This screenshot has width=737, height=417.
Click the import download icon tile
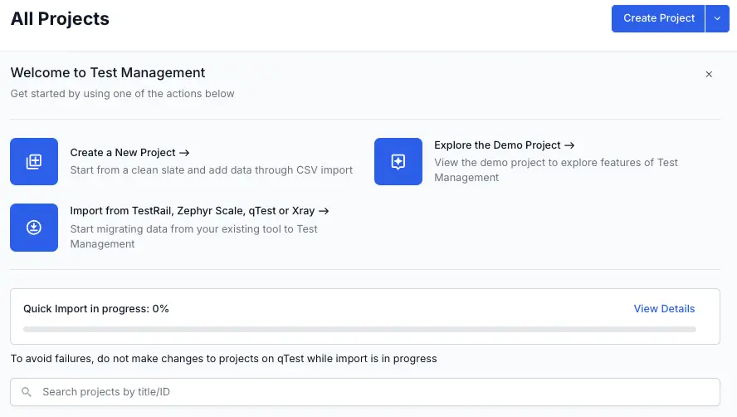[34, 227]
